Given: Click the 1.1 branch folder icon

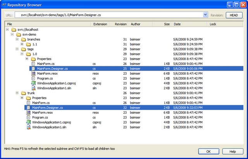Looking at the screenshot, I should click(x=28, y=44).
